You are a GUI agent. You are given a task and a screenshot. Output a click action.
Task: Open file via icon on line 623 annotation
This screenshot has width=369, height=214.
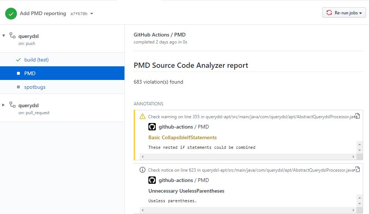(x=357, y=169)
